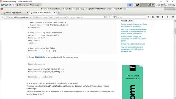Open EN keyboard layout indicator

coord(162,5)
